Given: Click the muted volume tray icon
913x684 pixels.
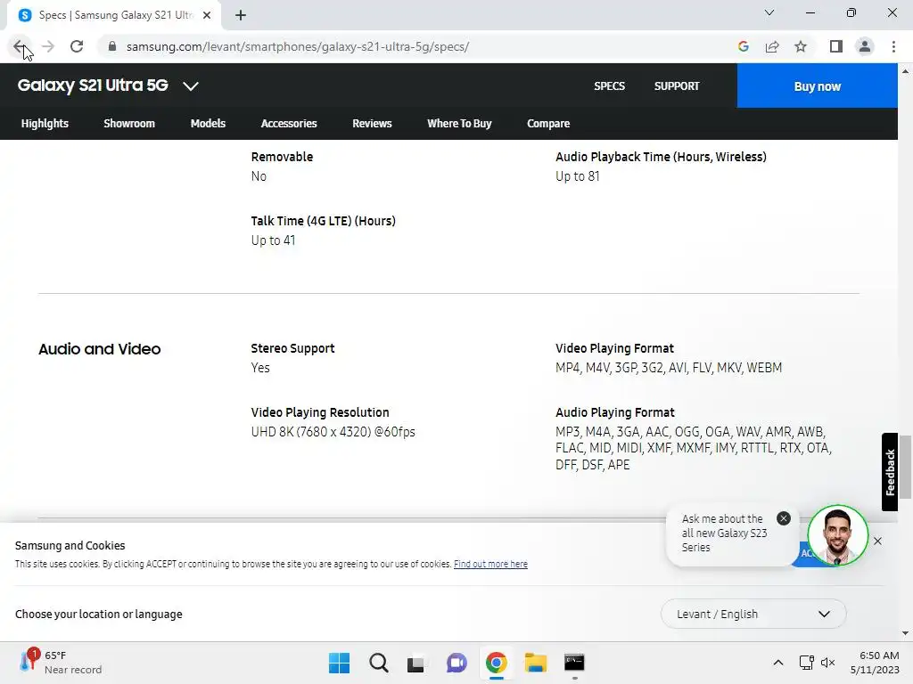Looking at the screenshot, I should [x=827, y=663].
